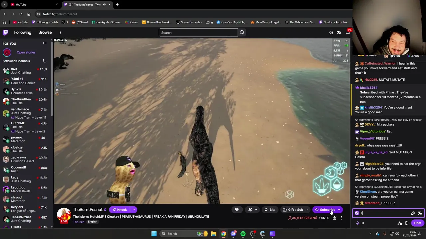426x239 pixels.
Task: Open chat settings gear
Action: click(x=407, y=223)
